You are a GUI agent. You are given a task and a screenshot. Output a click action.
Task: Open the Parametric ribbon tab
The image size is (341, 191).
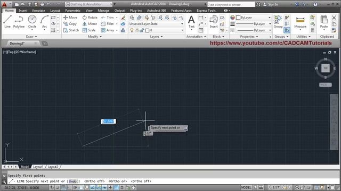coord(72,11)
